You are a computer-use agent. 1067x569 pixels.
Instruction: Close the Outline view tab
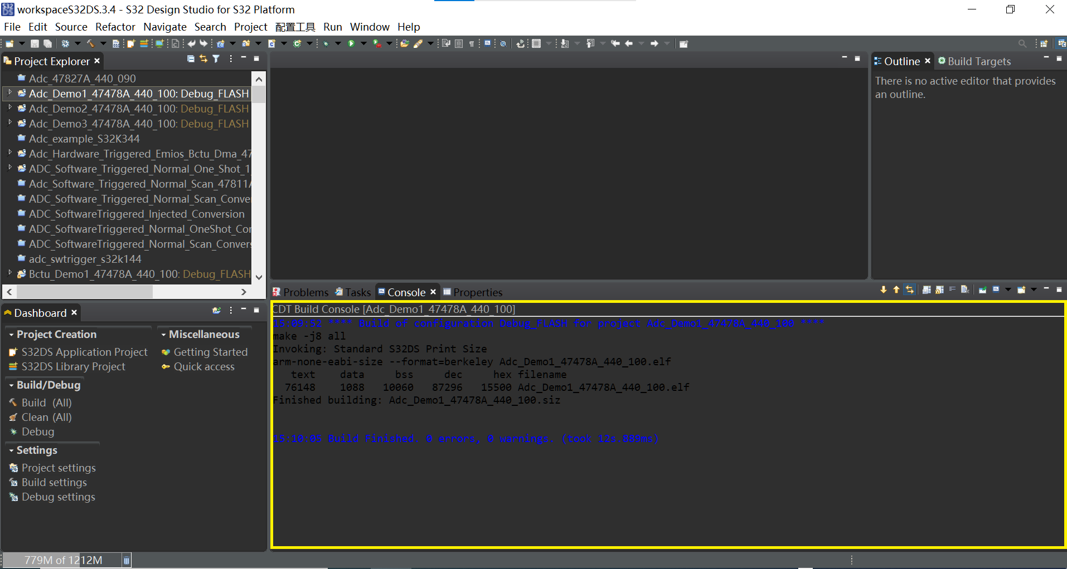point(928,61)
